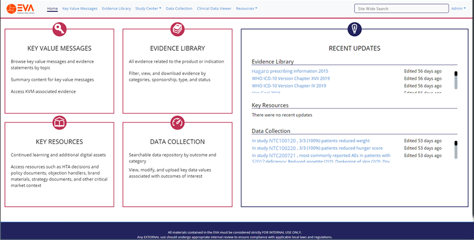Viewport: 474px width, 240px height.
Task: Click the Data Collection heading in Recent Updates
Action: click(x=271, y=131)
